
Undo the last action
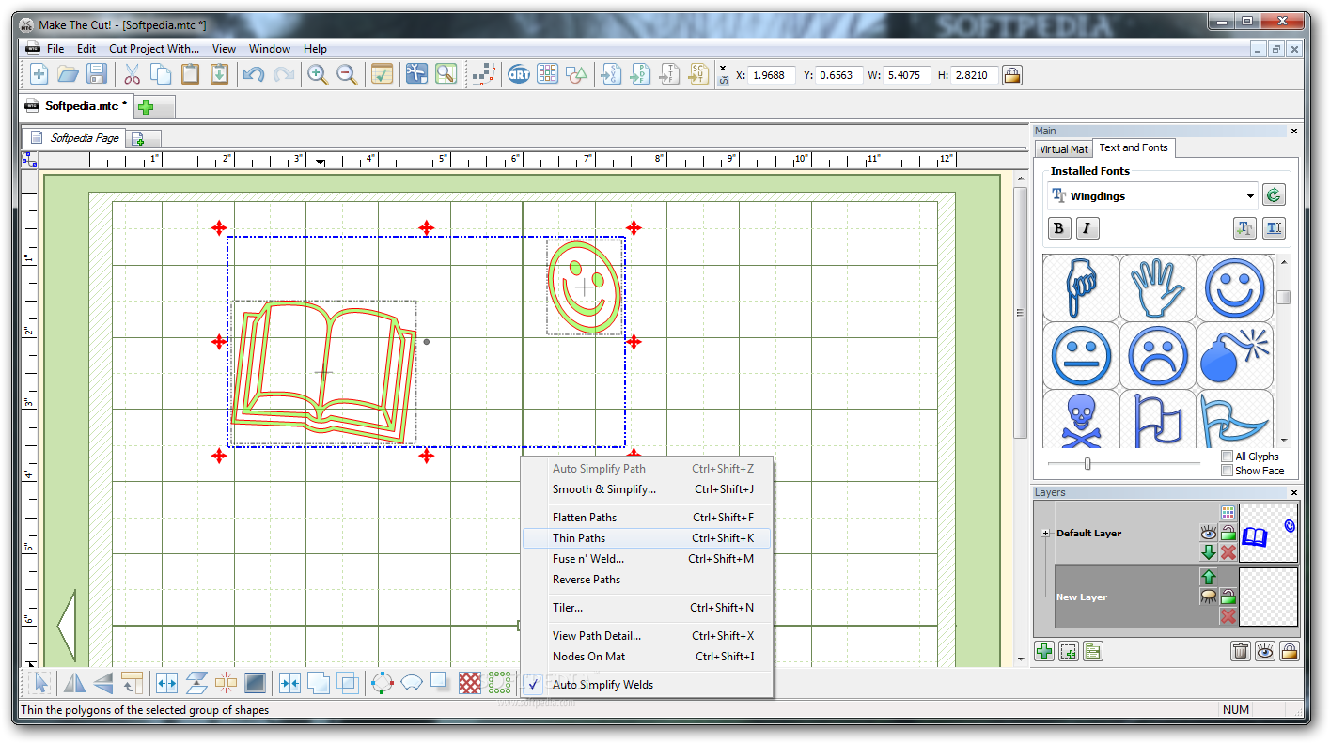254,74
